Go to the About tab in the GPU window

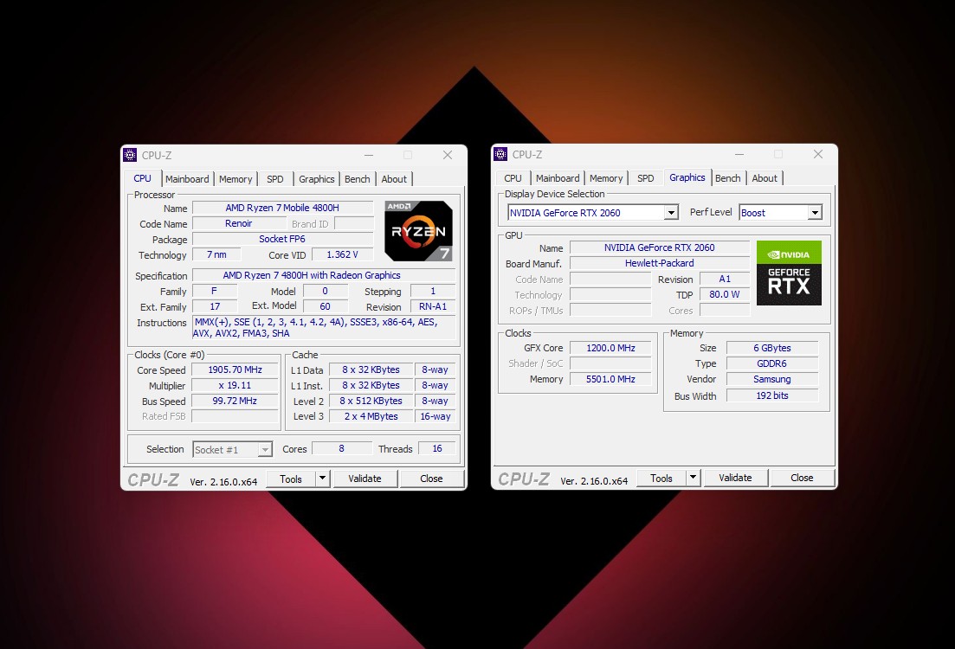pyautogui.click(x=765, y=178)
